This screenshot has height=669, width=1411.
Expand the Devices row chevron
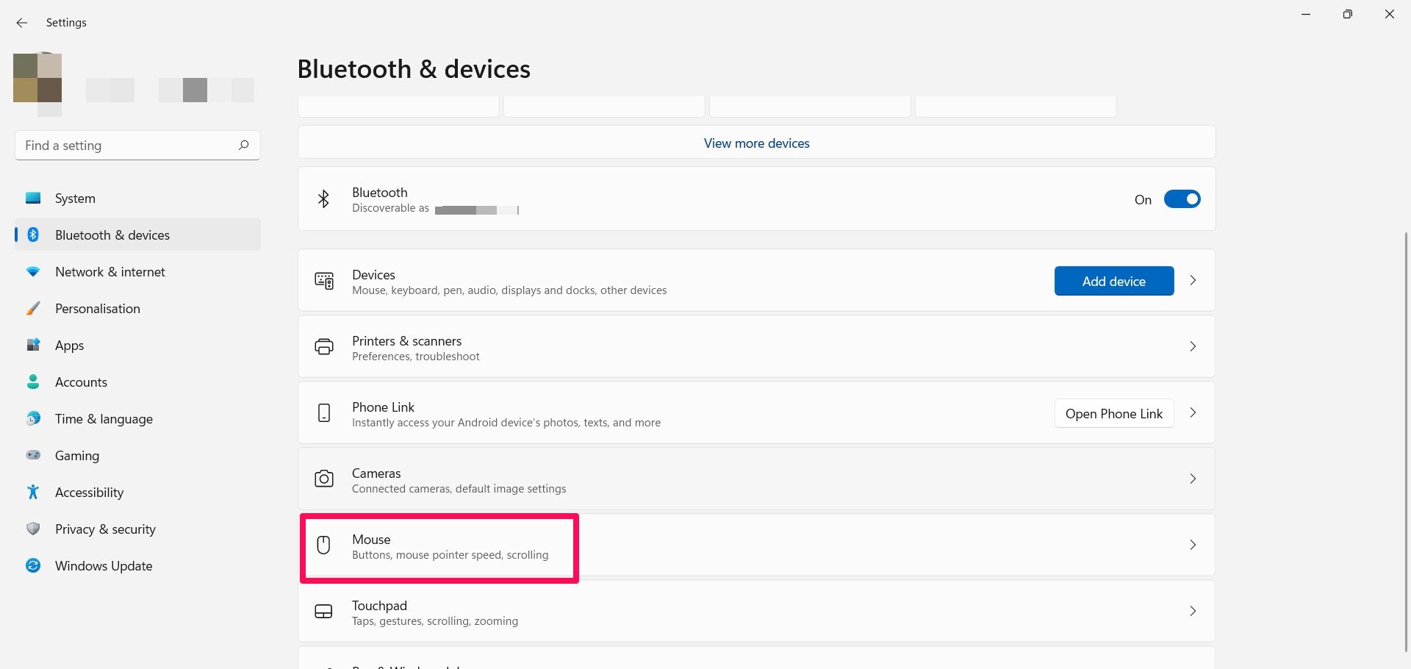pyautogui.click(x=1193, y=280)
